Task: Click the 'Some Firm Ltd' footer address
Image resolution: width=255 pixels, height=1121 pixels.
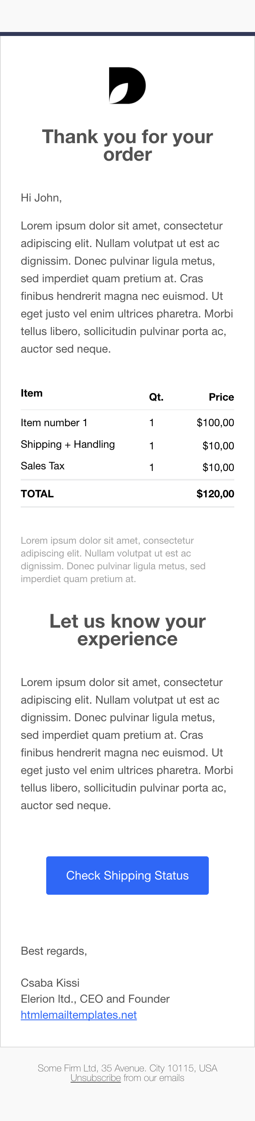Action: click(127, 1068)
